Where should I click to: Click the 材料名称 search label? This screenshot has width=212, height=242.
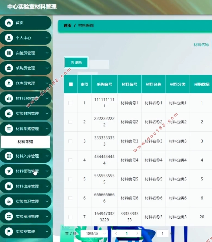point(201,45)
